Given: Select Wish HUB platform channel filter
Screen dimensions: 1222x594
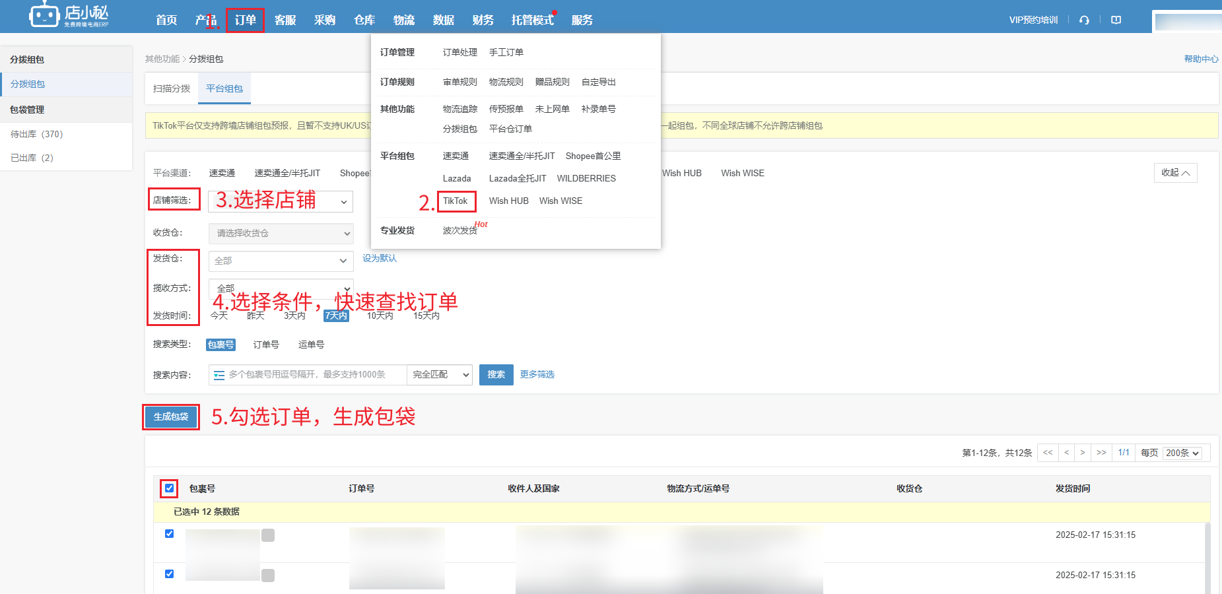Looking at the screenshot, I should [x=682, y=173].
